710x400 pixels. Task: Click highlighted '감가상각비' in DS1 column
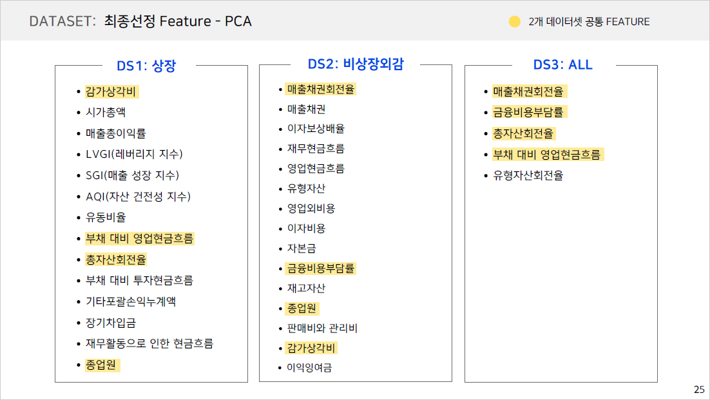[x=111, y=91]
